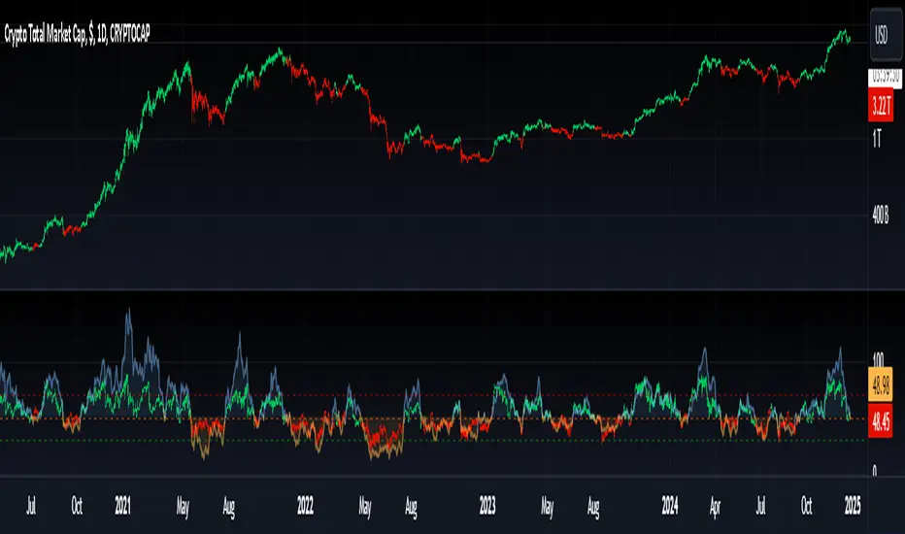Click the 0 level oscillator axis label
Viewport: 905px width, 534px height.
point(874,471)
